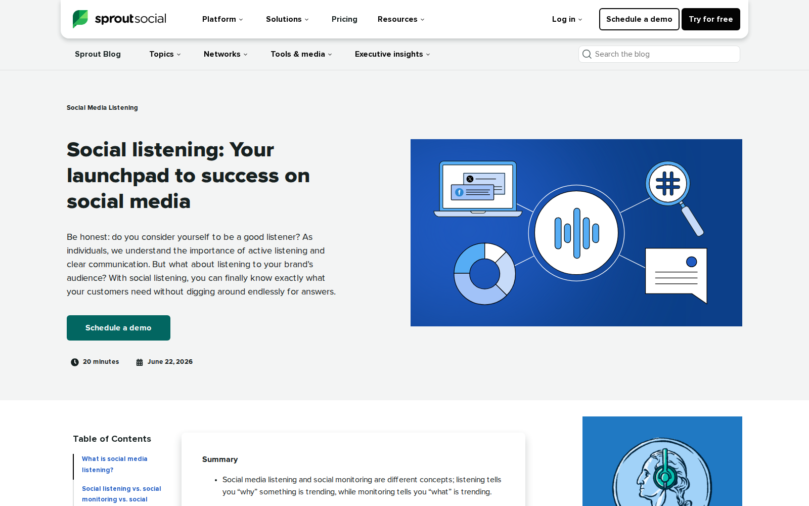Click the 20 minutes reading time text
809x506 pixels.
pos(101,362)
